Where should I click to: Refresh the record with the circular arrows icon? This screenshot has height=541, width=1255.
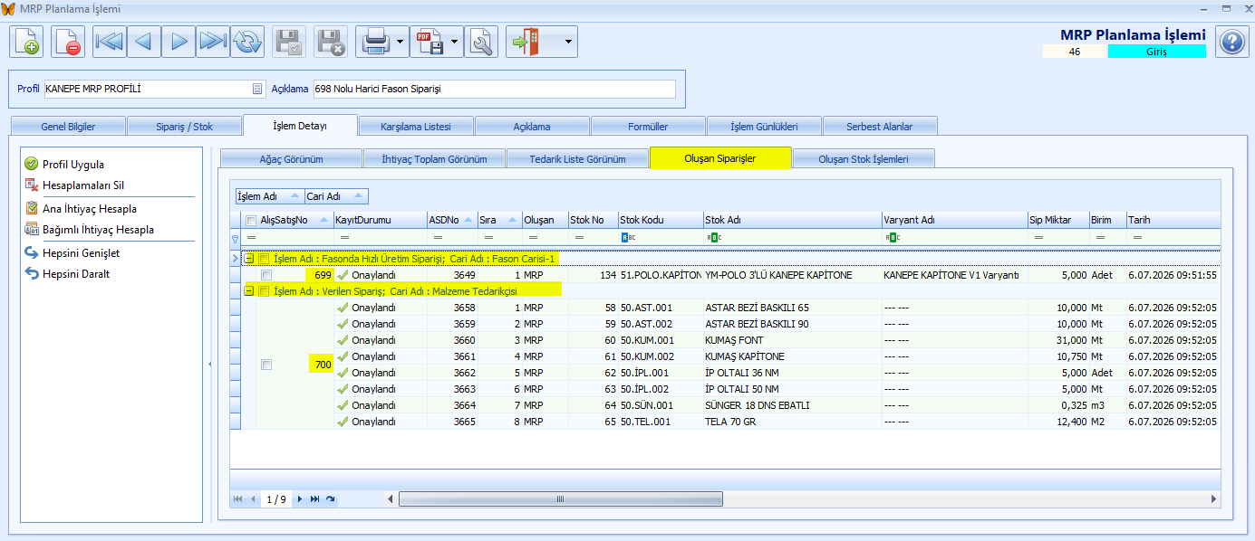247,42
